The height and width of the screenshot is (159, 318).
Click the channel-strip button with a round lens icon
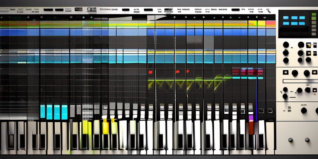point(243,111)
